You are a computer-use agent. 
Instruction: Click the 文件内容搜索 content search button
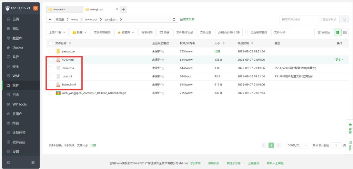pos(102,32)
